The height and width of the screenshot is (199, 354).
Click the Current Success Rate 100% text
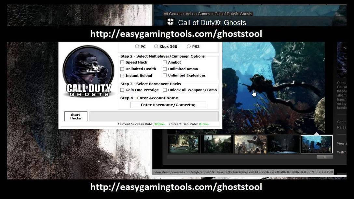tap(141, 124)
